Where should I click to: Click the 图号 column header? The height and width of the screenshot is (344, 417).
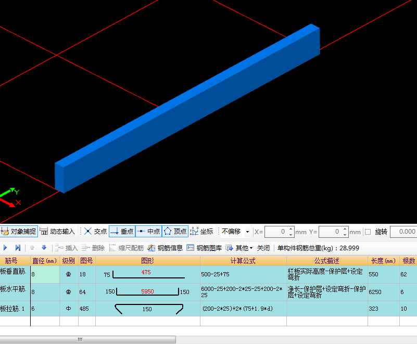[87, 261]
